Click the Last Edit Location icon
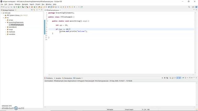198x111 pixels. pyautogui.click(x=70, y=7)
